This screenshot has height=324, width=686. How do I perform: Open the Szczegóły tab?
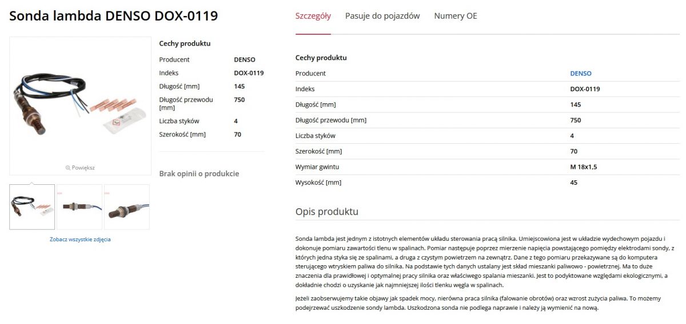coord(313,16)
